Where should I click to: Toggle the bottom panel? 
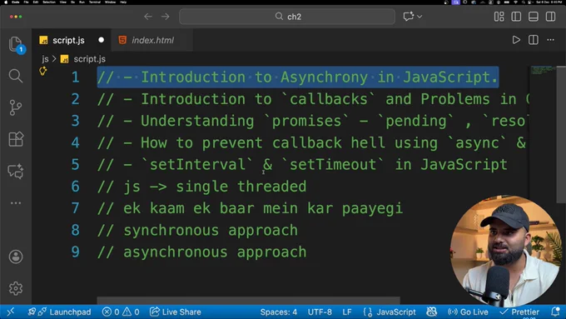534,17
